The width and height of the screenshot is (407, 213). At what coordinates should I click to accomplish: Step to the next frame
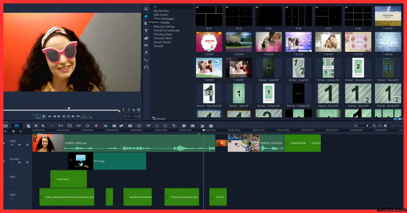(x=59, y=116)
